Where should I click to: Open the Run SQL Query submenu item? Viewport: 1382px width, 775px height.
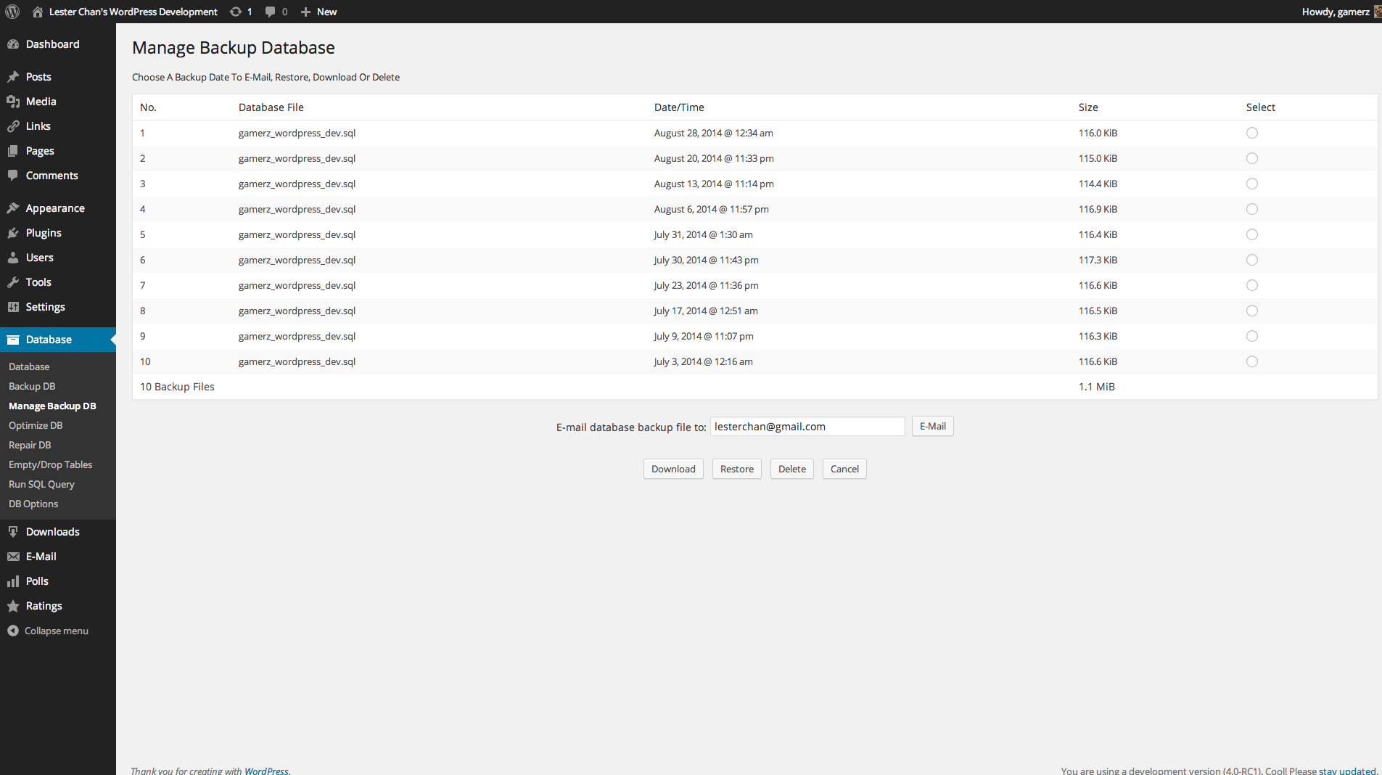coord(41,485)
